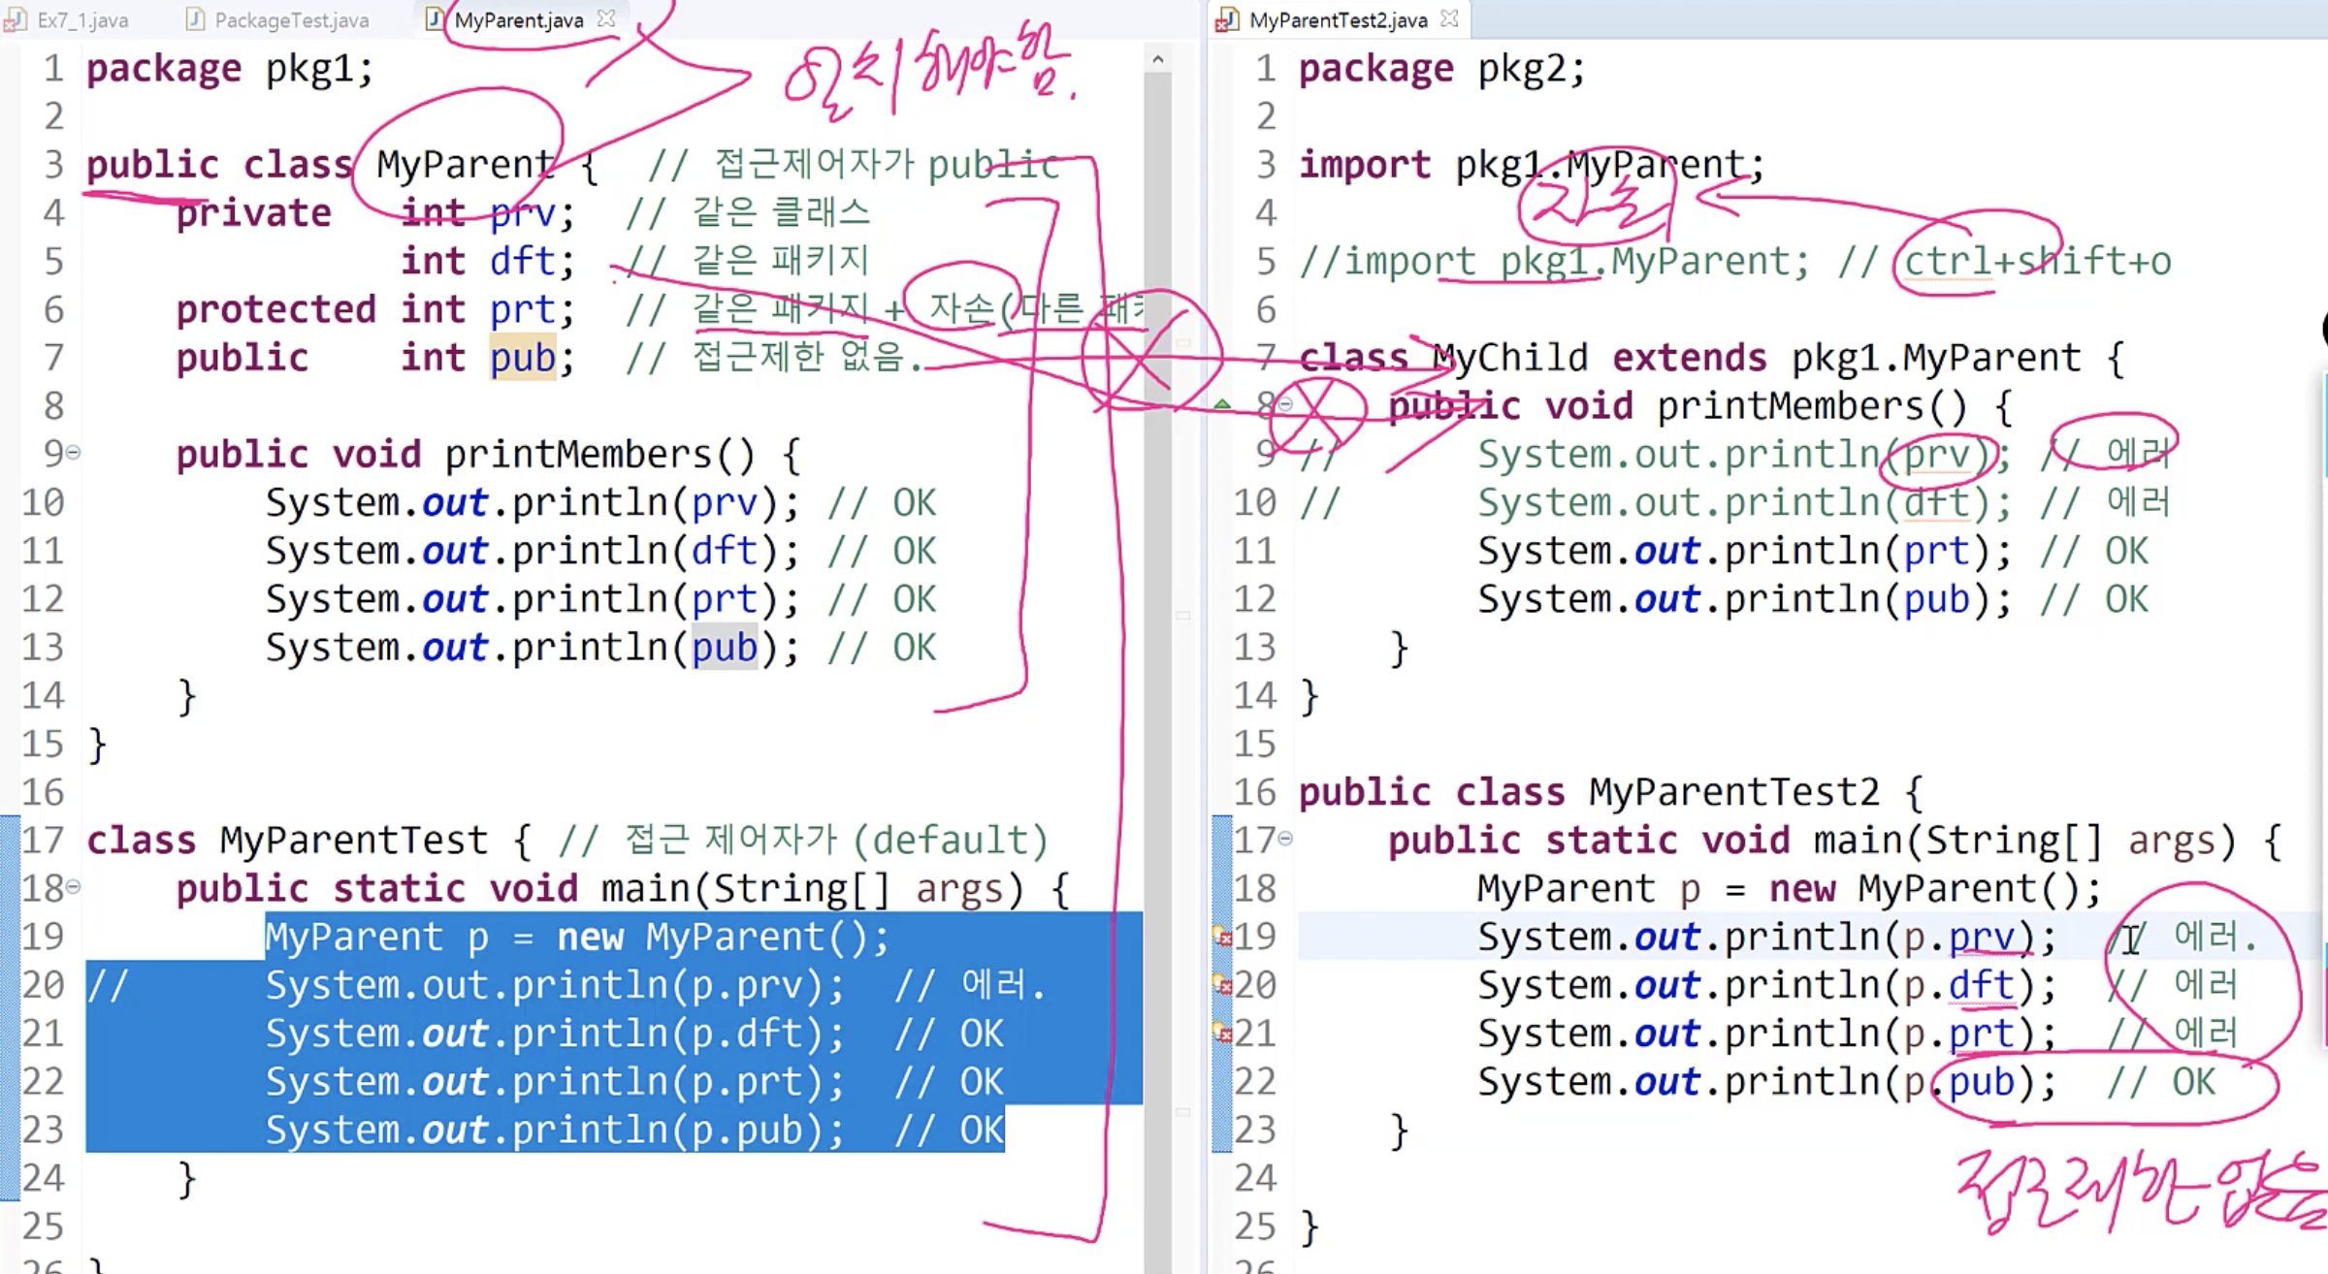Click error quick-fix marker on line 21
Viewport: 2328px width, 1274px height.
pos(1221,1034)
